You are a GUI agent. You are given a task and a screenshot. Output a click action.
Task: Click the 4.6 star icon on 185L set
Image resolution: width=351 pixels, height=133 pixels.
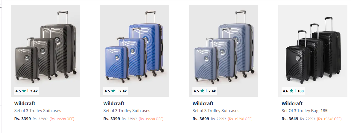(291, 91)
